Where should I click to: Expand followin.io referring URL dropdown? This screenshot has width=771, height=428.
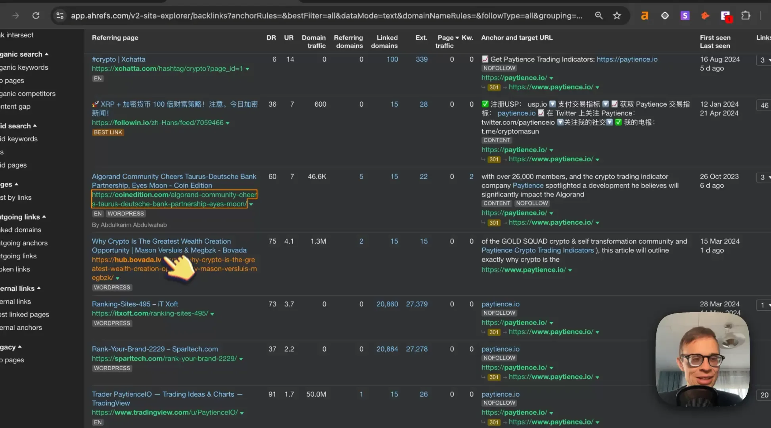228,123
